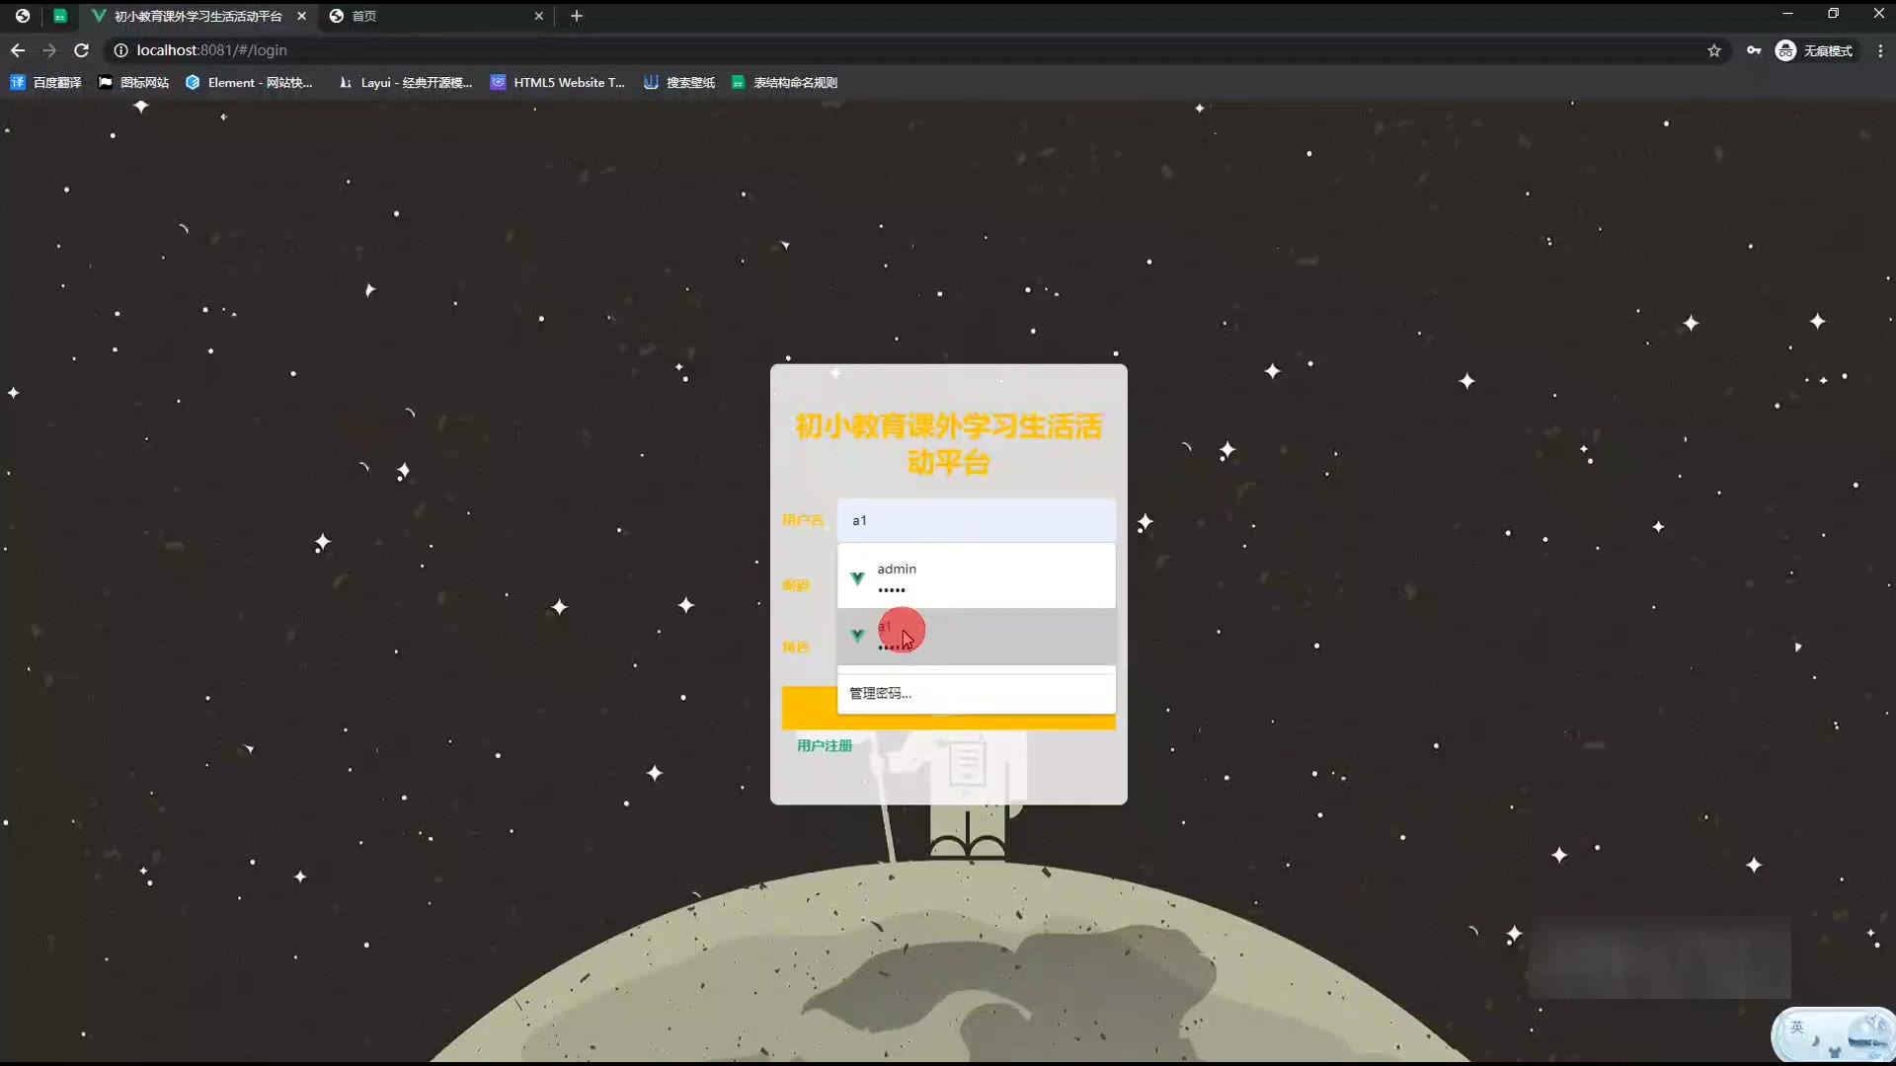Open the HTML5 Website T... bookmark

(x=558, y=83)
